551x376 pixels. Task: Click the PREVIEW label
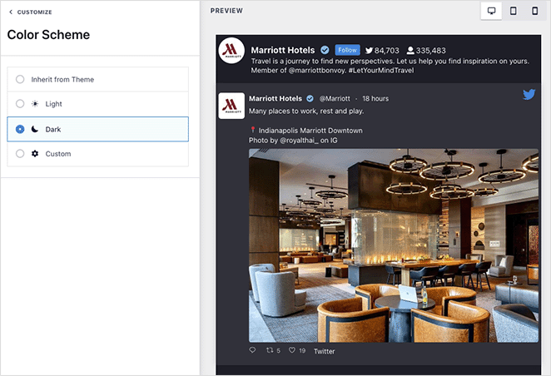pyautogui.click(x=226, y=11)
